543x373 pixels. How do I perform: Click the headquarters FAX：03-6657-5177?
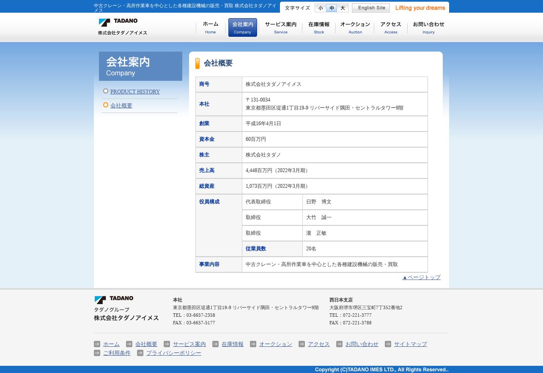pos(194,323)
